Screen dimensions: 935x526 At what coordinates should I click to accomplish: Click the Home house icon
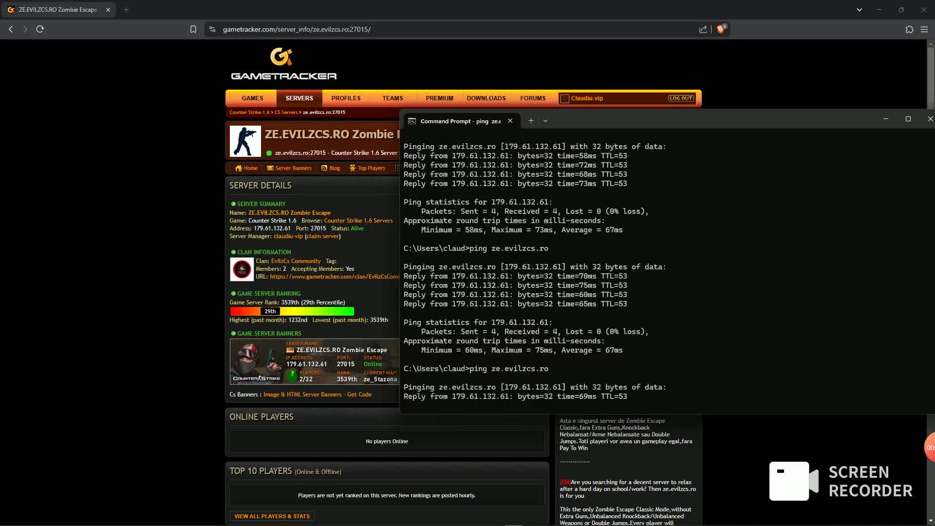point(238,168)
